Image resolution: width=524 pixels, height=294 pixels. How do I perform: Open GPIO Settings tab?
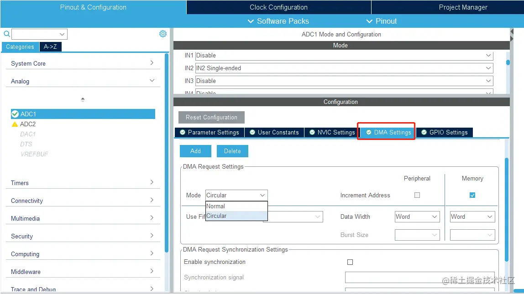[x=445, y=133]
